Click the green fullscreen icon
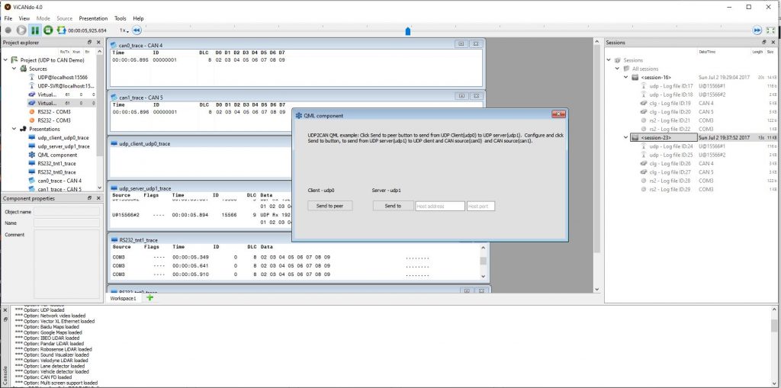The width and height of the screenshot is (781, 388). click(770, 30)
